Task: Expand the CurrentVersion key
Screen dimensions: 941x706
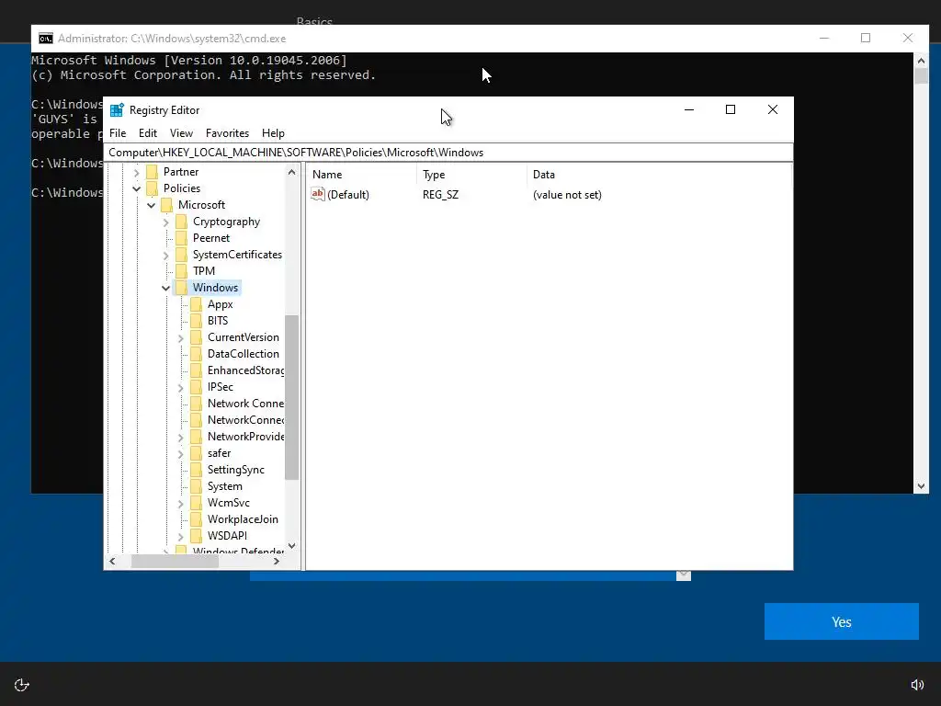Action: coord(181,338)
